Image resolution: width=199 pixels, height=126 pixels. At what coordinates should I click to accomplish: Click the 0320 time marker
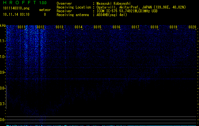pyautogui.click(x=192, y=27)
